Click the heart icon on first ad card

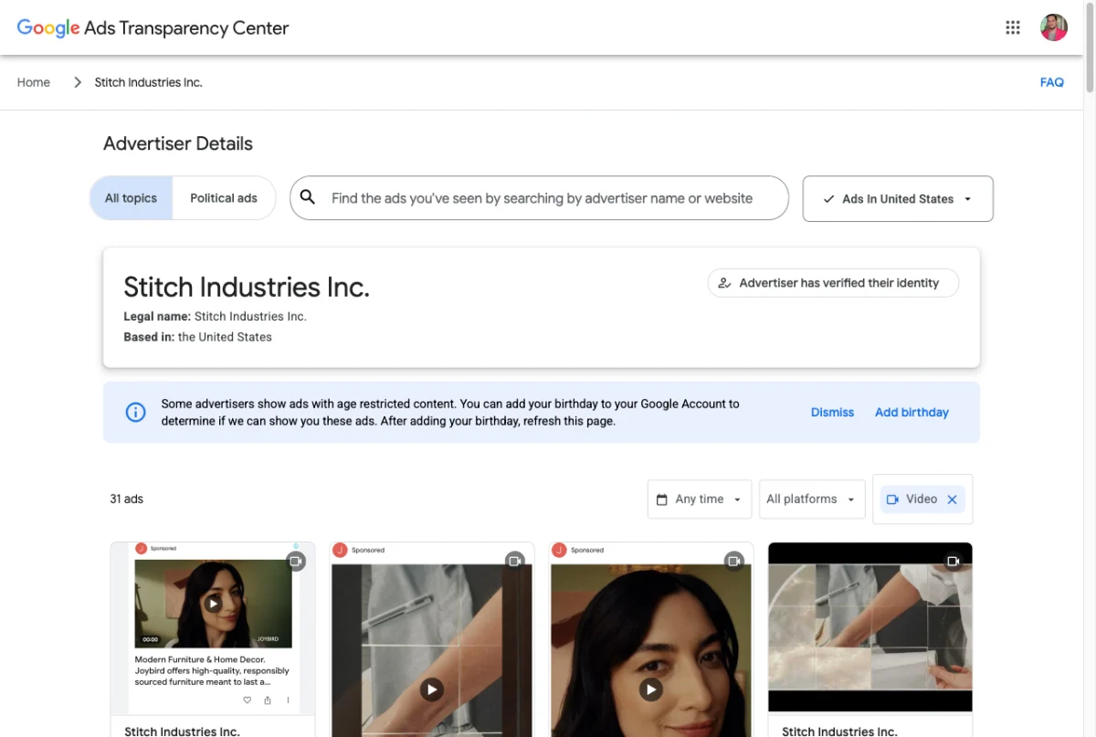point(247,700)
